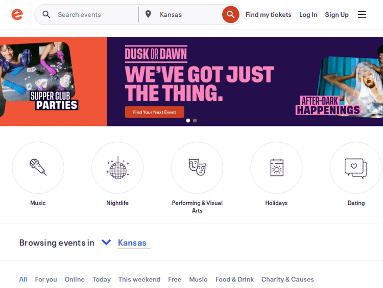Image resolution: width=383 pixels, height=288 pixels.
Task: Go to first banner carousel slide dot
Action: pyautogui.click(x=188, y=120)
